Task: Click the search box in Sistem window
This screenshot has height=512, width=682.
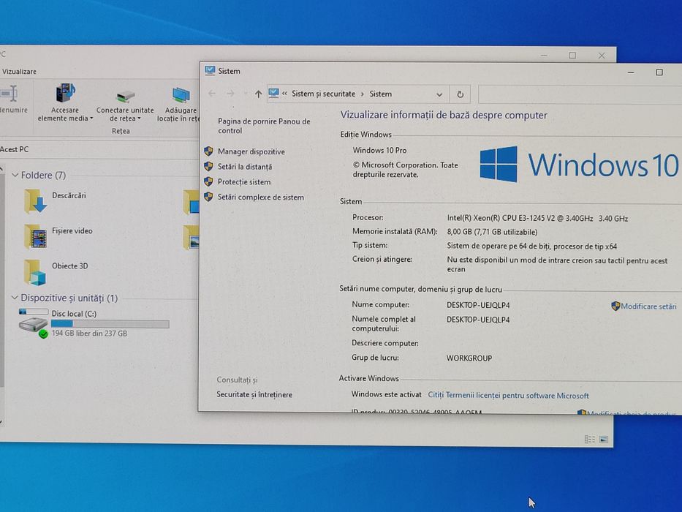Action: point(580,94)
